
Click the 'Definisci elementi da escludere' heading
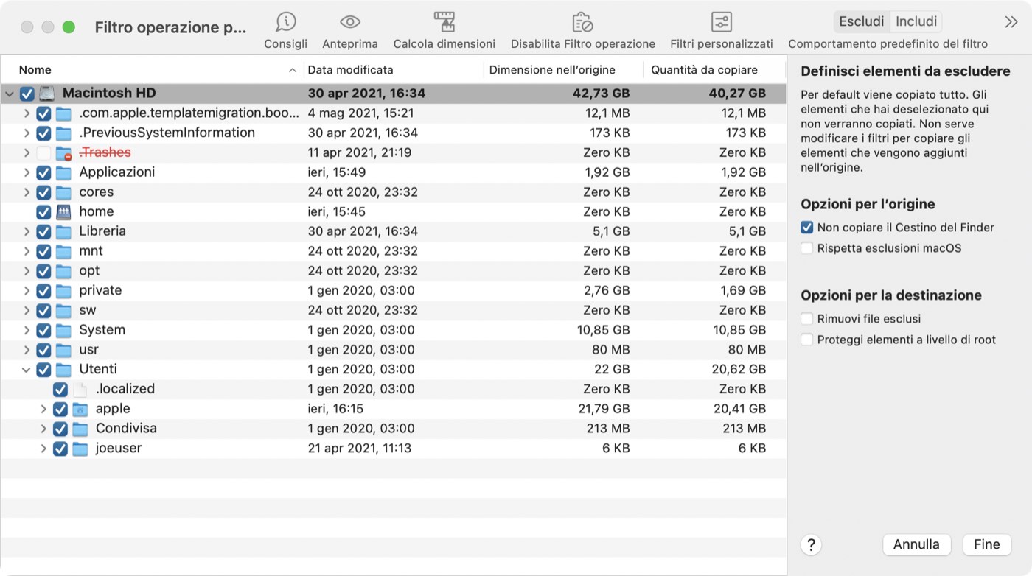coord(905,71)
